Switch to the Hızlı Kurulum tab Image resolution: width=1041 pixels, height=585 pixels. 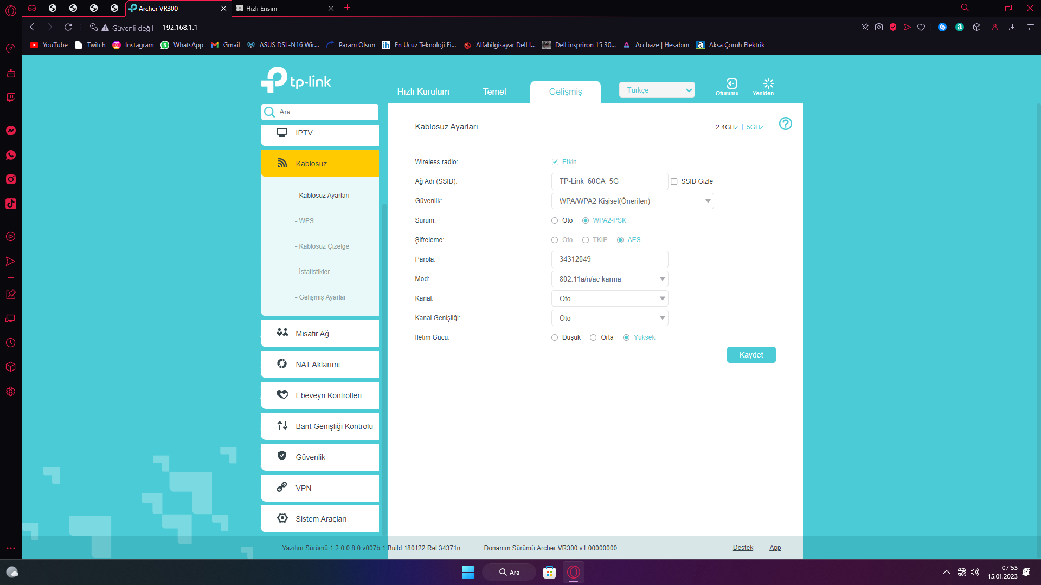pos(423,92)
